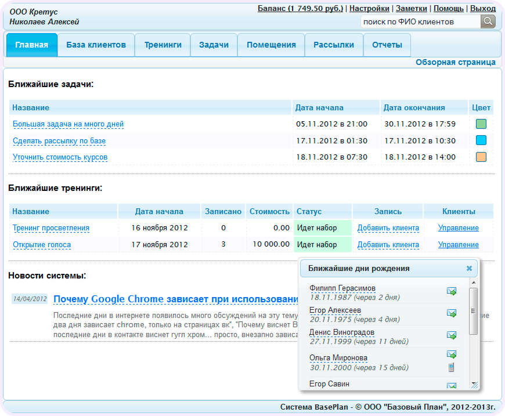Open task Уточнить стоимость курсов

click(x=60, y=157)
